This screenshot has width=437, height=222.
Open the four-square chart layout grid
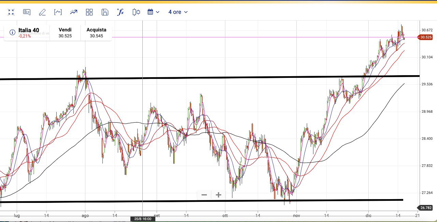[89, 12]
